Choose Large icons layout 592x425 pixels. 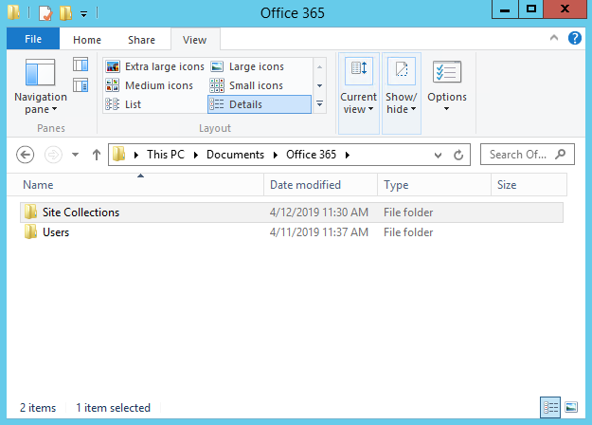point(247,66)
